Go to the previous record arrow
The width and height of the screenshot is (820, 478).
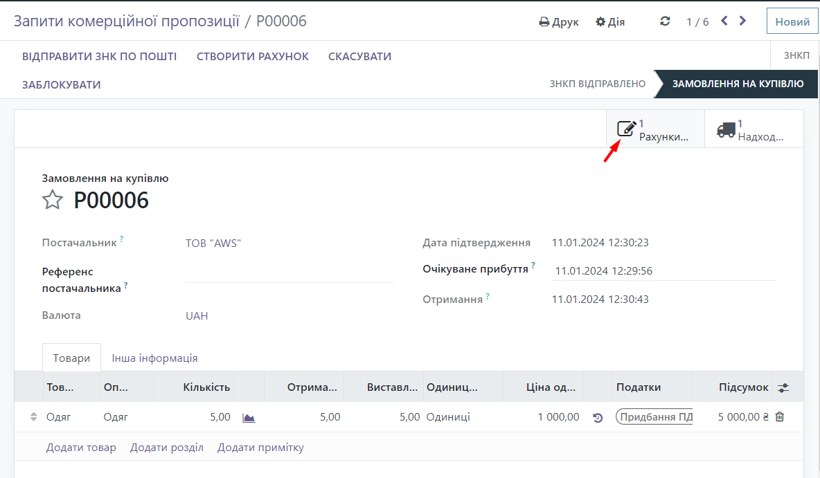pyautogui.click(x=724, y=21)
